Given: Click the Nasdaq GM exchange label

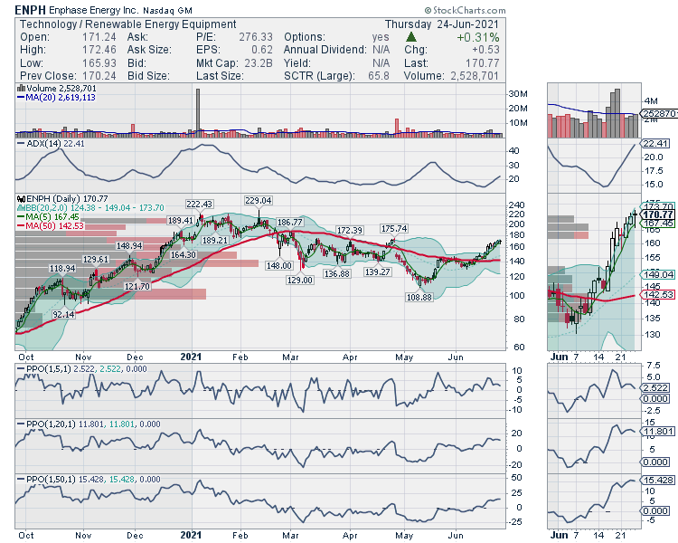Looking at the screenshot, I should [168, 10].
